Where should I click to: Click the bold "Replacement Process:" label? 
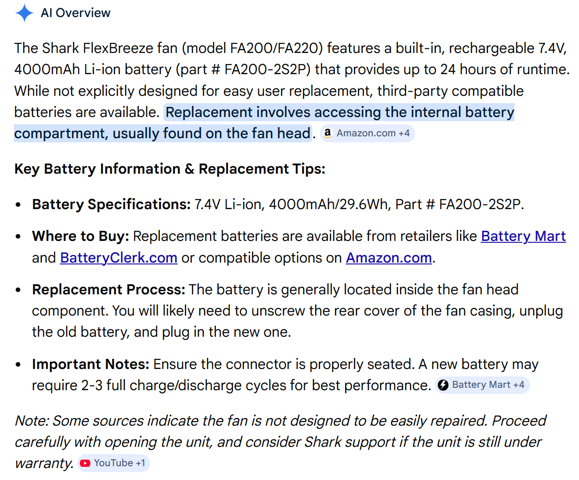108,289
